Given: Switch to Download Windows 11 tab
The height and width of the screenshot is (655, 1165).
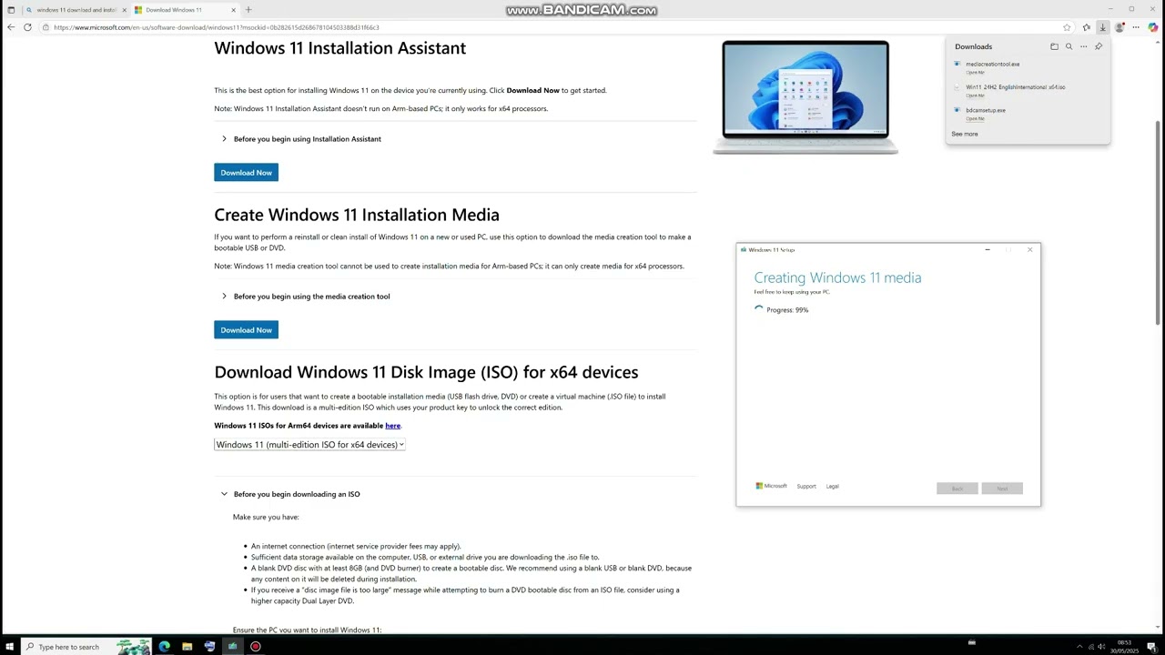Looking at the screenshot, I should (x=185, y=10).
